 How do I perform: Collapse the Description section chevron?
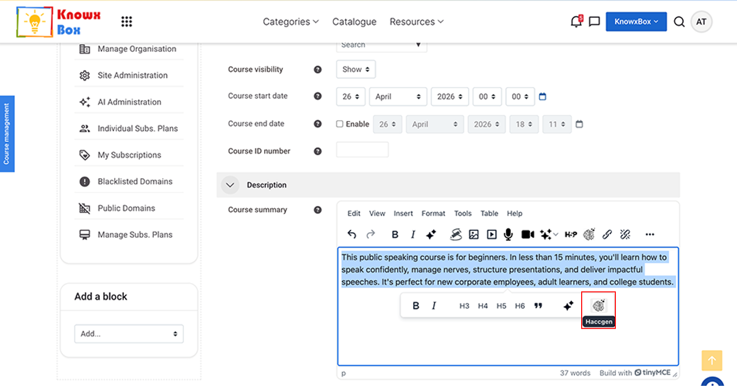click(x=230, y=185)
